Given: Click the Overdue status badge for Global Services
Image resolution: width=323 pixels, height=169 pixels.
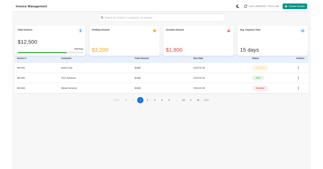Looking at the screenshot, I should [260, 88].
